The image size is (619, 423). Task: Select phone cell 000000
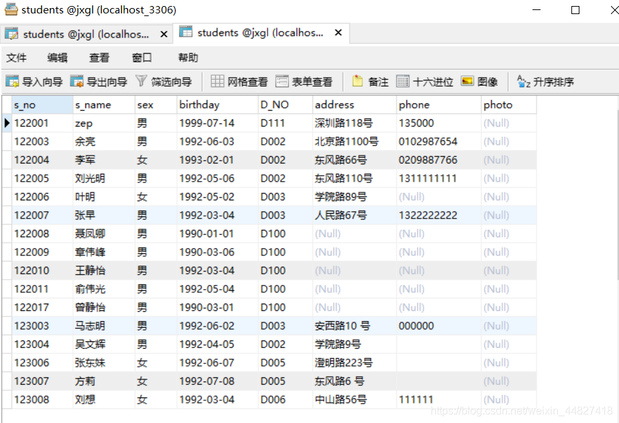(x=439, y=326)
